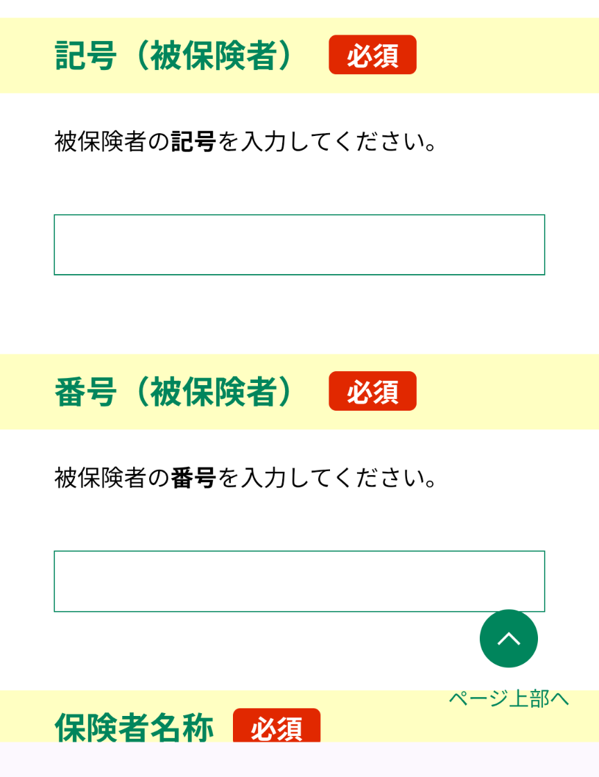Click the 保険者名称 section heading

pyautogui.click(x=134, y=728)
